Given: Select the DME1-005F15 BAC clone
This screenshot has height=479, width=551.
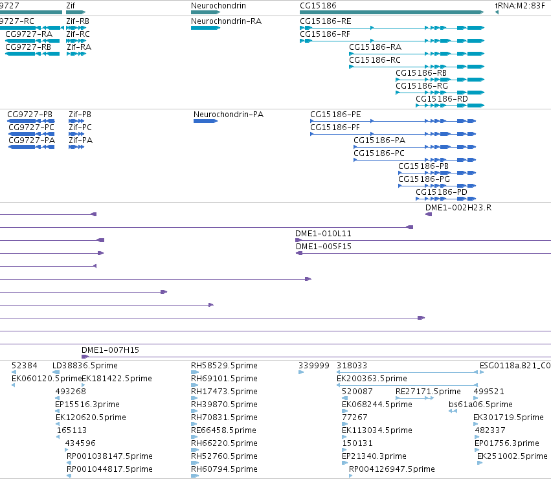Looking at the screenshot, I should coord(423,253).
